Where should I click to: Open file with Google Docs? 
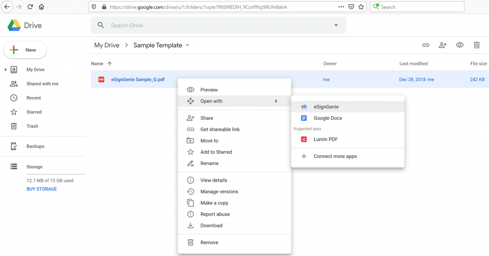(x=348, y=118)
